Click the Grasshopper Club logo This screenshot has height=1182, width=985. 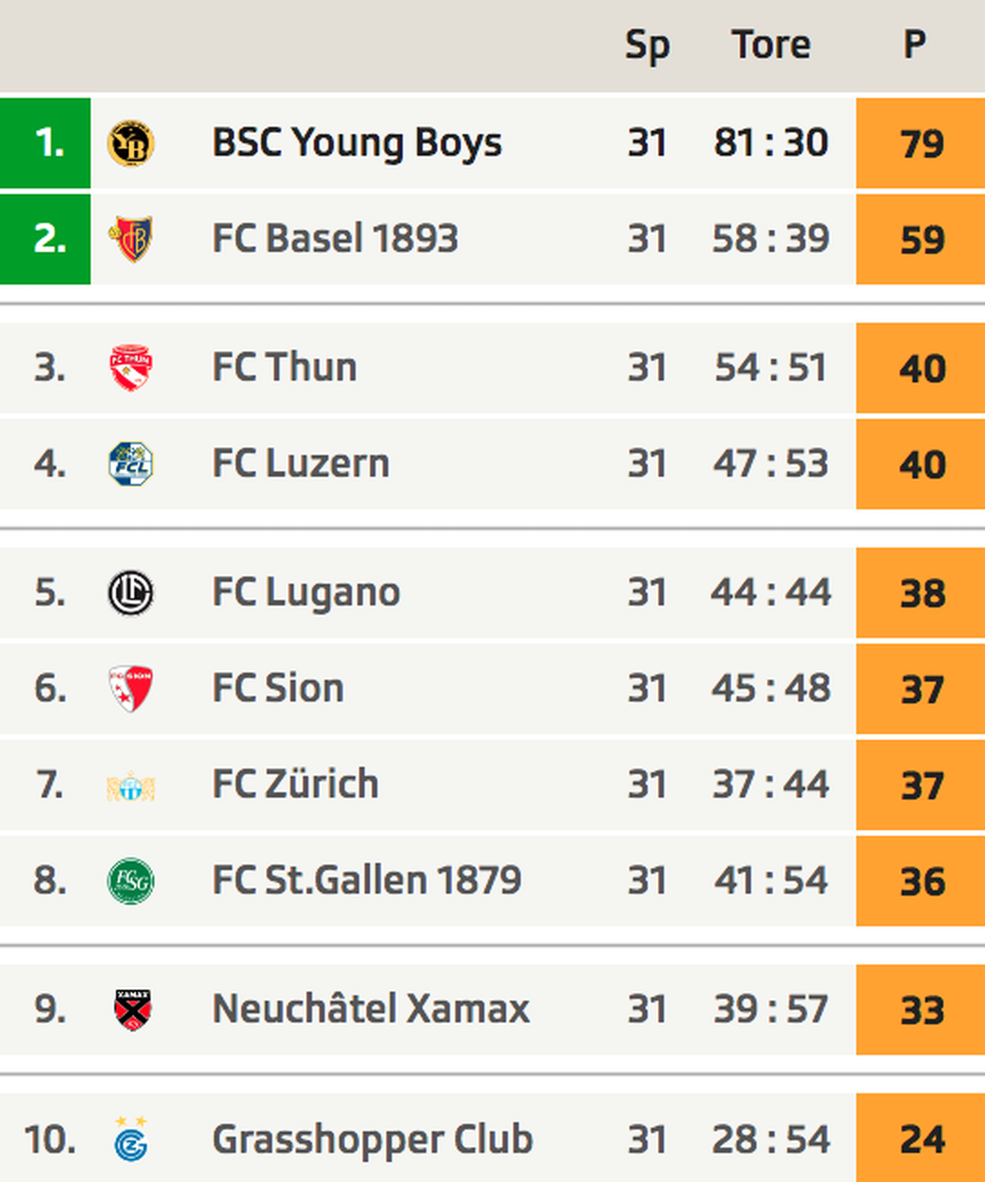(131, 1139)
